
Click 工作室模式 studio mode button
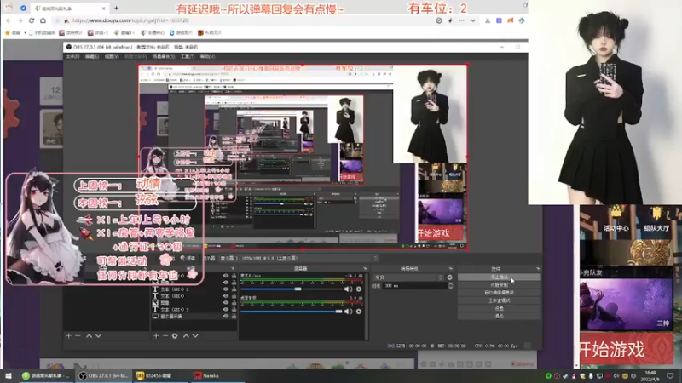coord(499,300)
